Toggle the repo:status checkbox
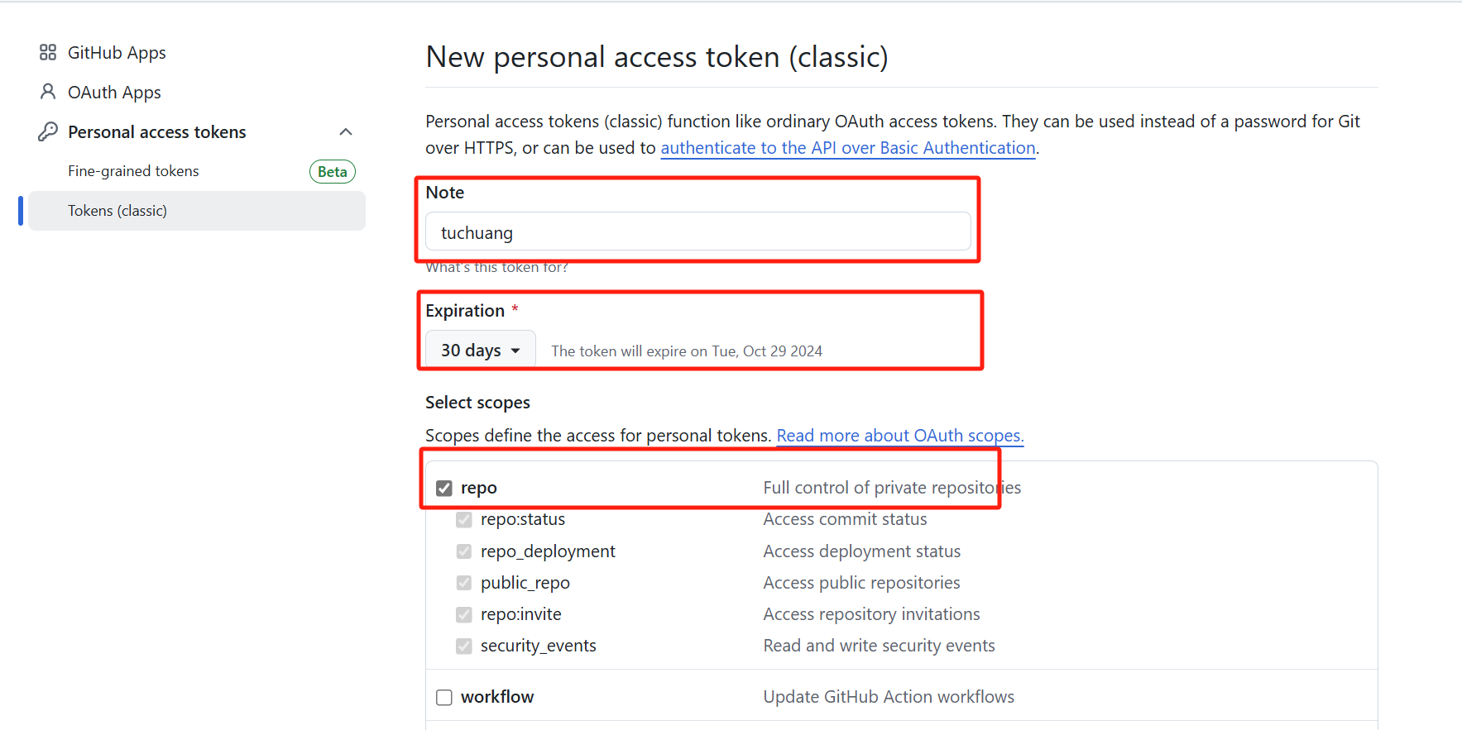 464,520
